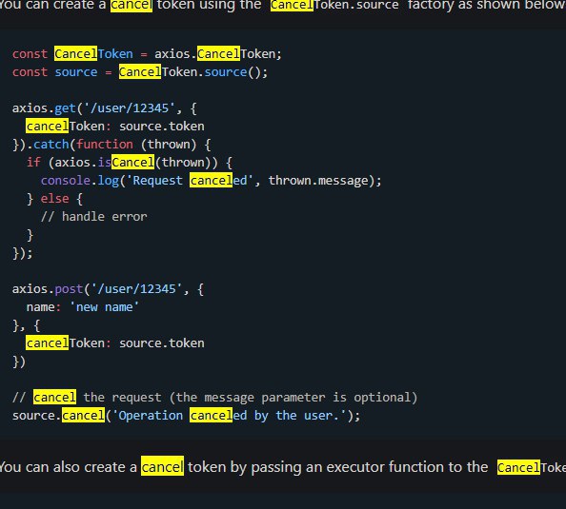Click the 'catch' method name
The height and width of the screenshot is (509, 566).
click(51, 145)
